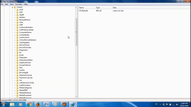Image resolution: width=191 pixels, height=107 pixels.
Task: Click the '(value not set)' data cell
Action: [x=118, y=11]
